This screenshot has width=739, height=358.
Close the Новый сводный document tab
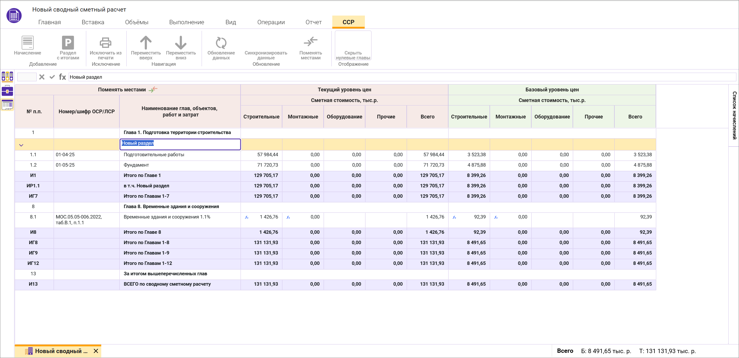point(96,351)
